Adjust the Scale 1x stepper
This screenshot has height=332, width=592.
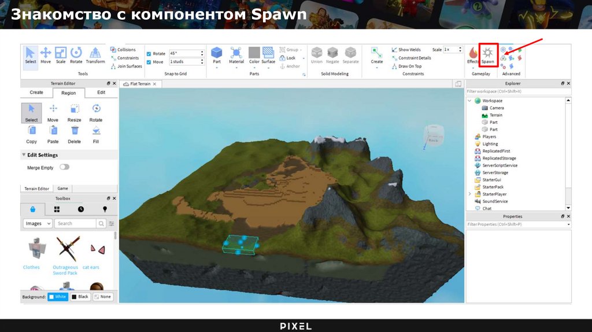coord(460,50)
